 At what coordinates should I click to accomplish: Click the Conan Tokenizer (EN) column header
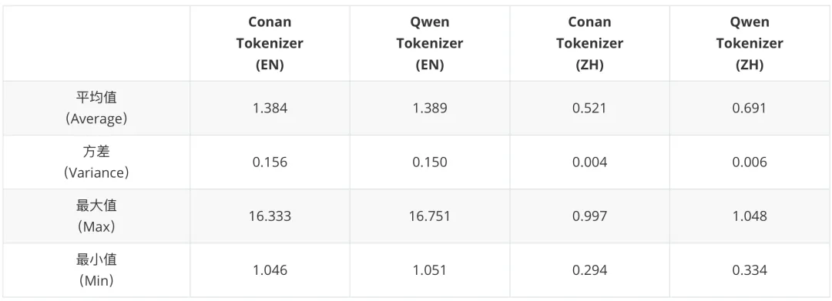(270, 43)
